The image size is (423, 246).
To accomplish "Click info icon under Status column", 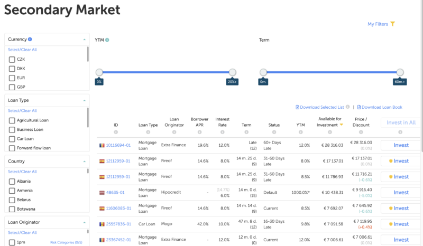I will [274, 132].
